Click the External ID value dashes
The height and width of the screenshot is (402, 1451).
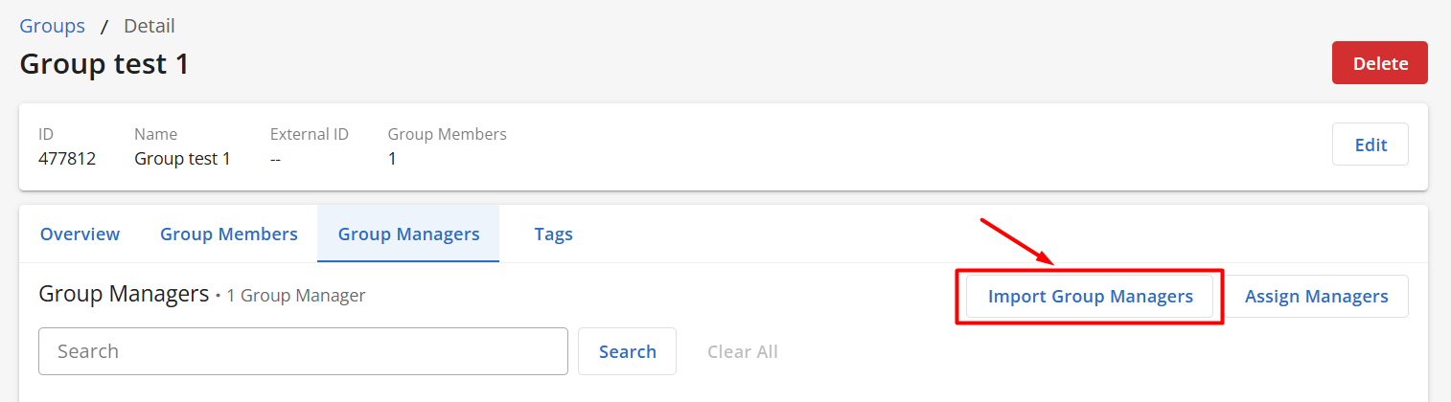[276, 159]
